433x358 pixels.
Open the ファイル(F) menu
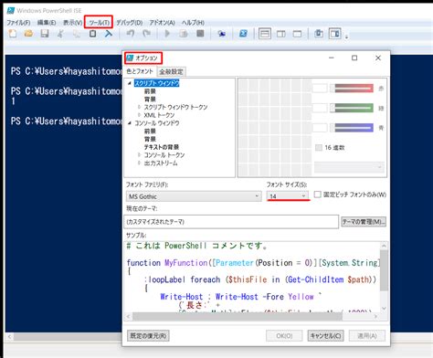18,23
